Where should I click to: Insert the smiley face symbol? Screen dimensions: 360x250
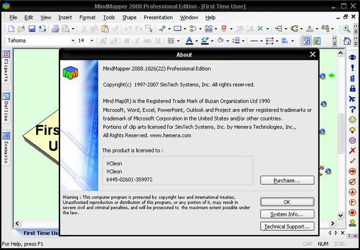pos(352,119)
